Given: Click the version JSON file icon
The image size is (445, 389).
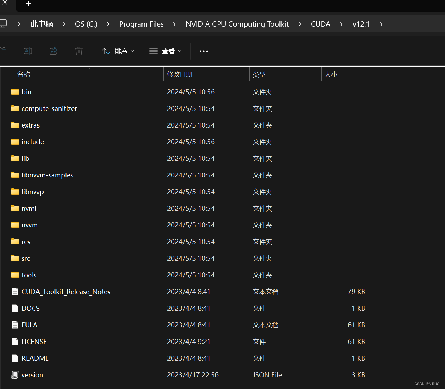Looking at the screenshot, I should (x=15, y=374).
